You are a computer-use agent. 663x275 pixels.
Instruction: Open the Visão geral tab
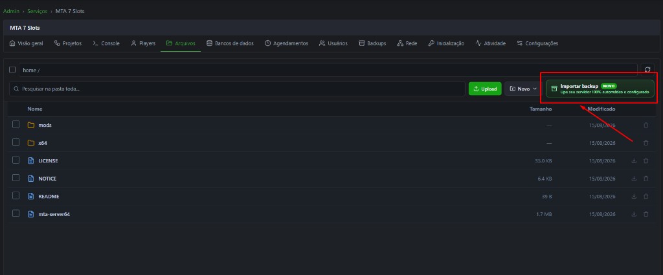click(26, 43)
